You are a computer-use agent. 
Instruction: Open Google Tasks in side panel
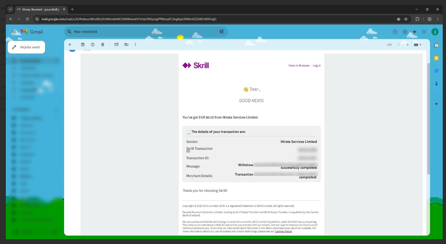[436, 71]
